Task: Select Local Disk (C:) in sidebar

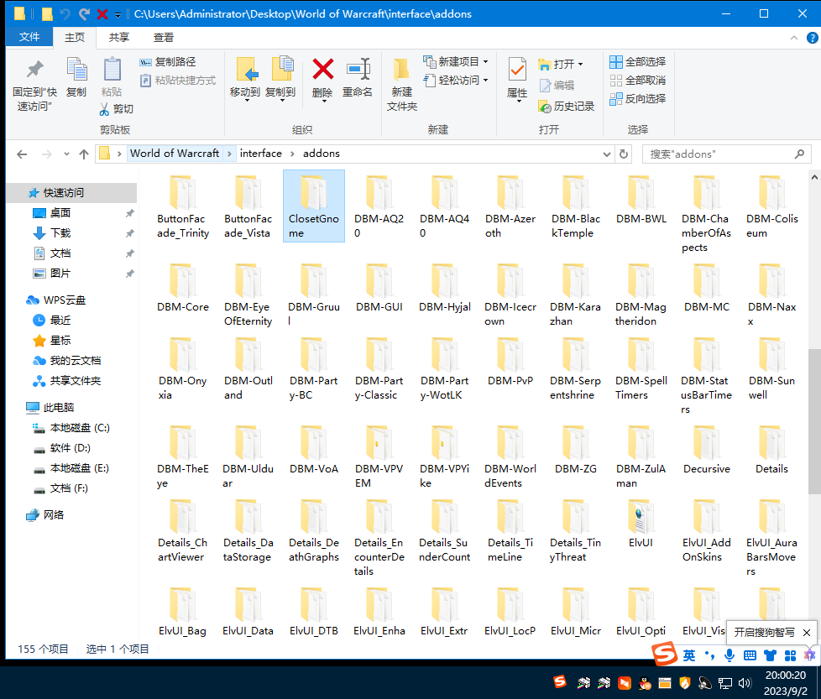Action: point(80,428)
